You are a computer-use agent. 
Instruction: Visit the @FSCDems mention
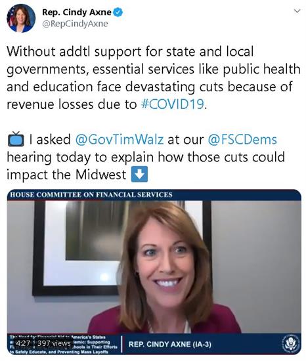tap(242, 140)
